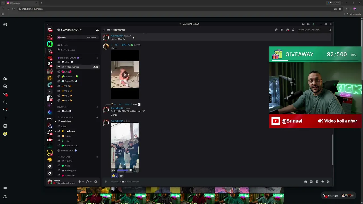This screenshot has height=204, width=363.
Task: Go to Instagram home icon
Action: (5, 78)
